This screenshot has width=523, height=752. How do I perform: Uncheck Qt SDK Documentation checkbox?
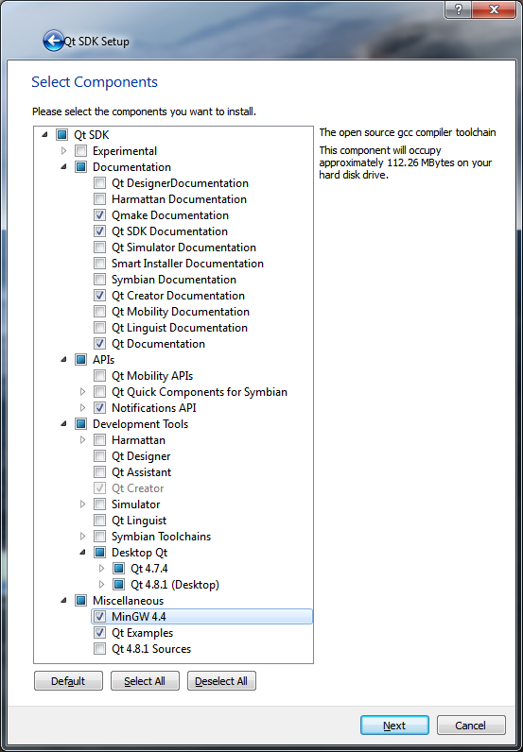point(99,231)
